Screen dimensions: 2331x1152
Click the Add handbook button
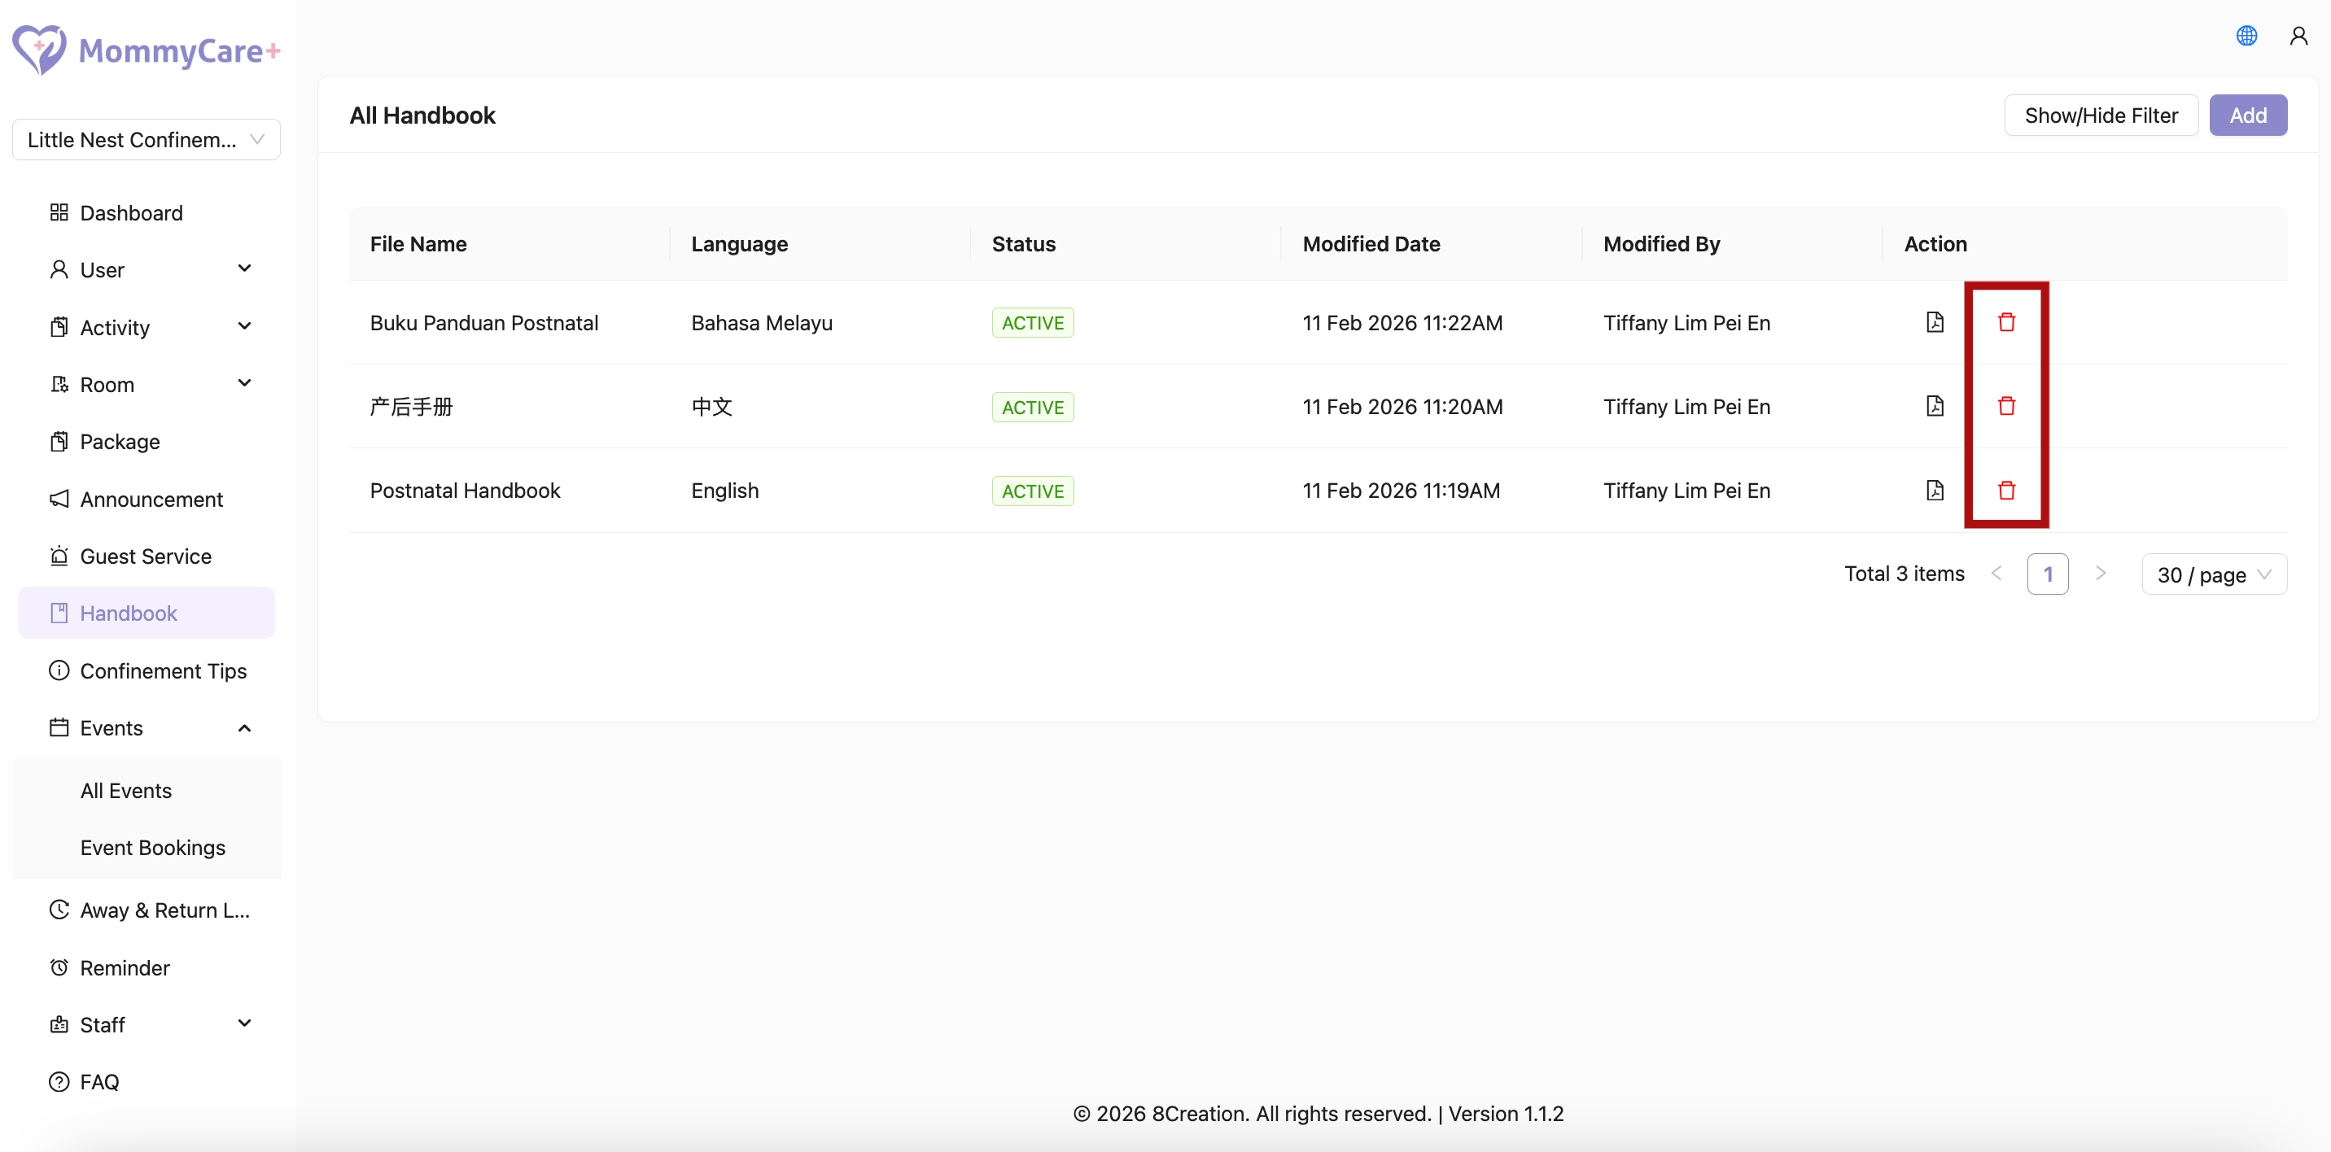[2247, 115]
